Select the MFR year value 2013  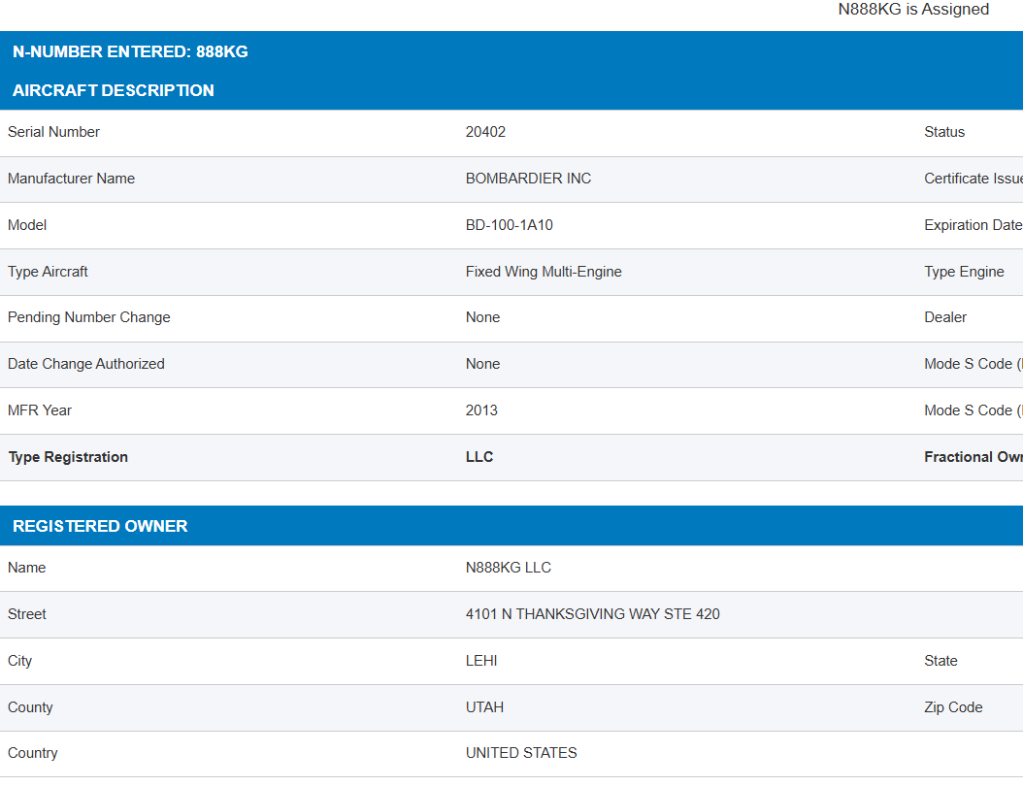tap(481, 410)
